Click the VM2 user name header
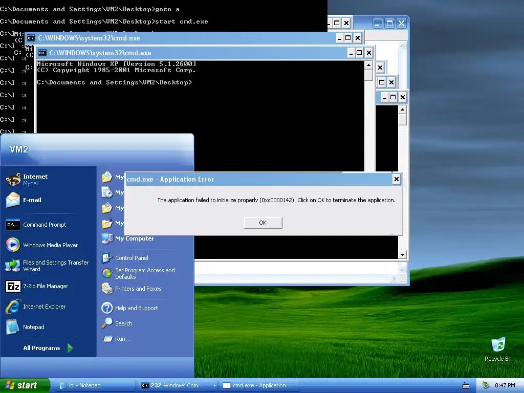This screenshot has height=393, width=524. coord(19,149)
